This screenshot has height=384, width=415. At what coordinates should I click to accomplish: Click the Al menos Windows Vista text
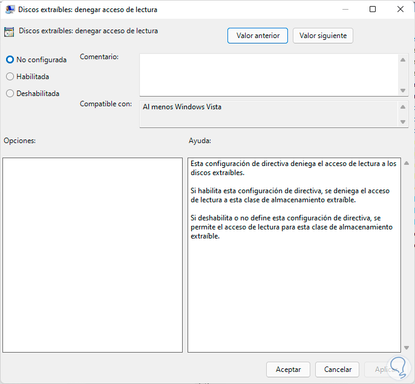click(182, 107)
